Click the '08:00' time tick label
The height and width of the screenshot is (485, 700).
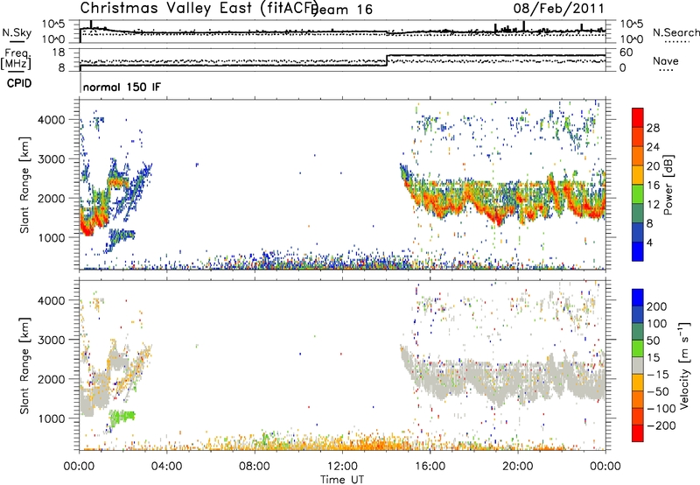coord(255,467)
